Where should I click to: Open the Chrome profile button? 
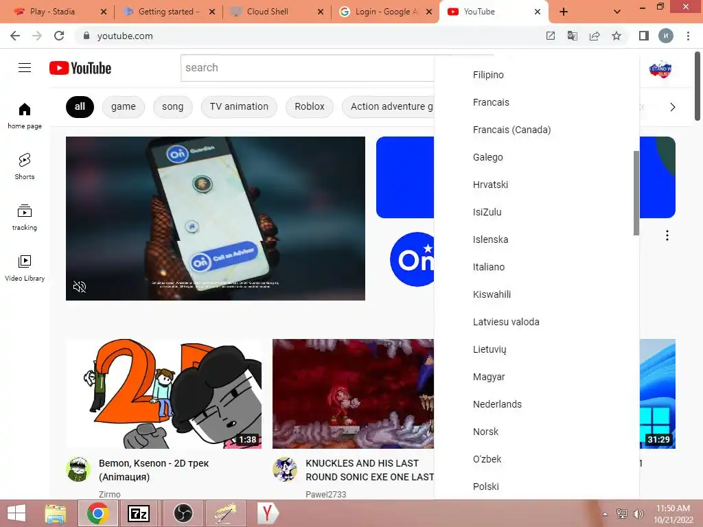(666, 36)
